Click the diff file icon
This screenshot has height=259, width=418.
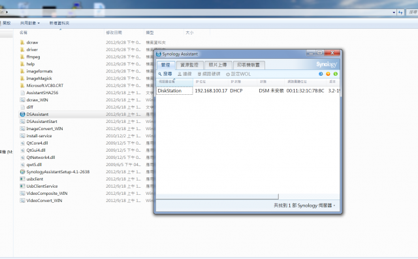[22, 107]
